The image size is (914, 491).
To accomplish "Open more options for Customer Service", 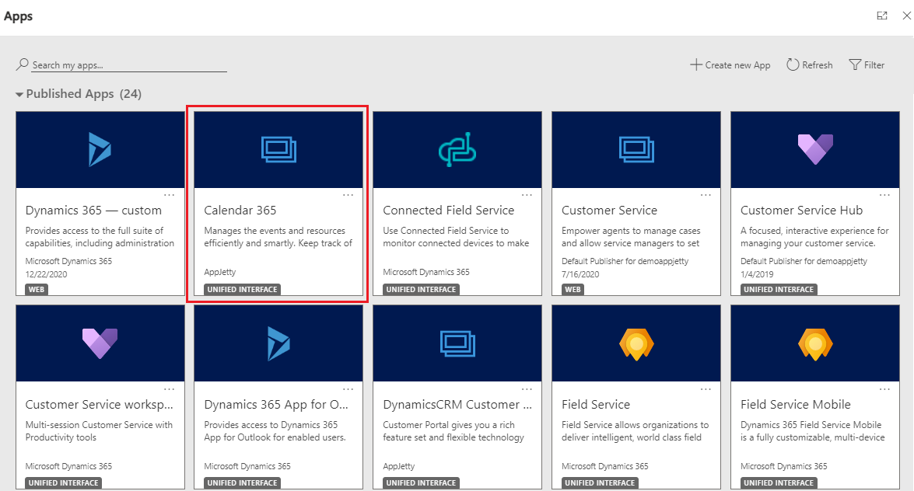I will [x=706, y=195].
